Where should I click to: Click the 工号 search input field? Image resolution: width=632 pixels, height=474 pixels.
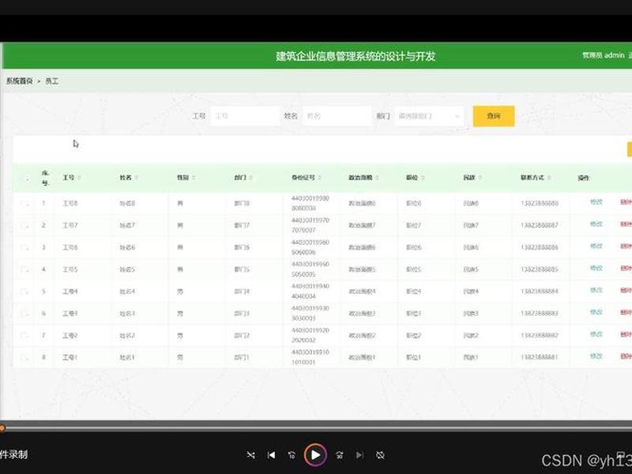[245, 116]
